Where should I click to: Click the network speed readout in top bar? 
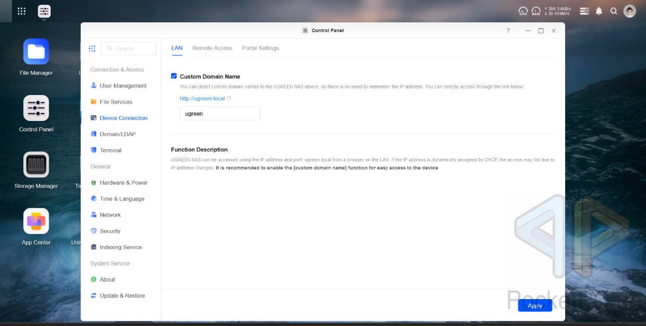point(558,11)
